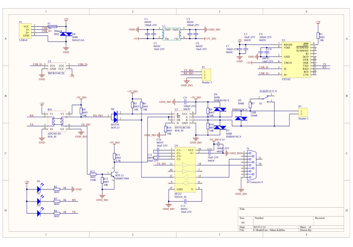
Task: Select the D8 TVS diode symbol
Action: click(x=66, y=34)
